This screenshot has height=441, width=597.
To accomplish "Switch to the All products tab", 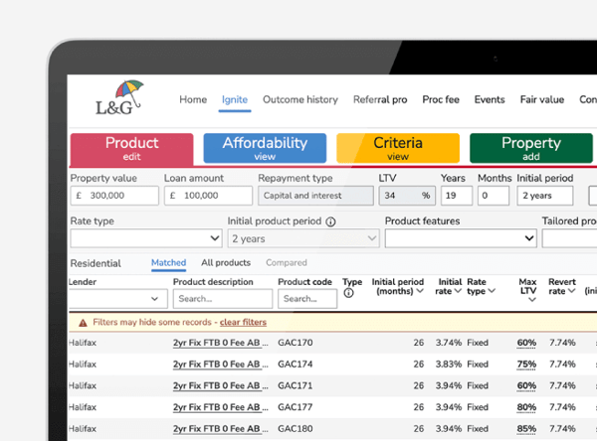I will (226, 263).
